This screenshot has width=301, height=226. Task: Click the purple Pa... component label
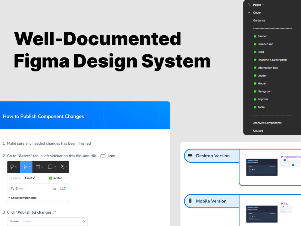[x=285, y=204]
